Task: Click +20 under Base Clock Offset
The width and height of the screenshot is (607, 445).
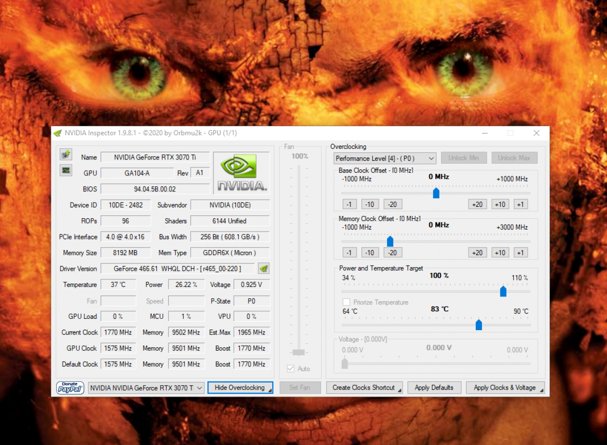Action: (x=478, y=204)
